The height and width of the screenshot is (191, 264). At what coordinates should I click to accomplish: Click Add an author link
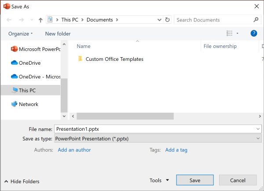click(x=74, y=150)
